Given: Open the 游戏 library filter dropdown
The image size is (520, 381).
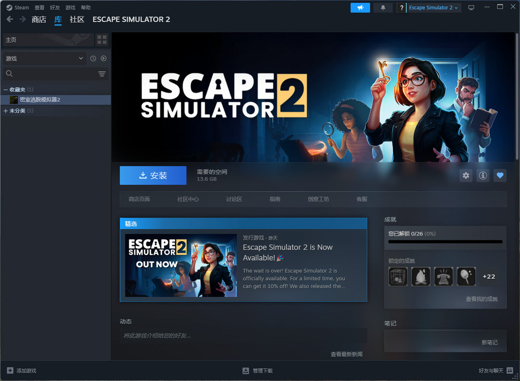Looking at the screenshot, I should click(x=44, y=58).
